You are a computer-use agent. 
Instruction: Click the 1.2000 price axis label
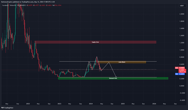[x=182, y=43]
